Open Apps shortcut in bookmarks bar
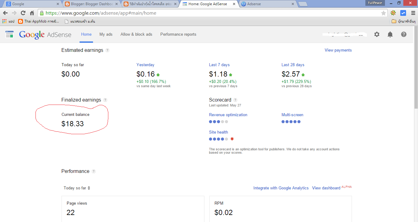 (8, 21)
